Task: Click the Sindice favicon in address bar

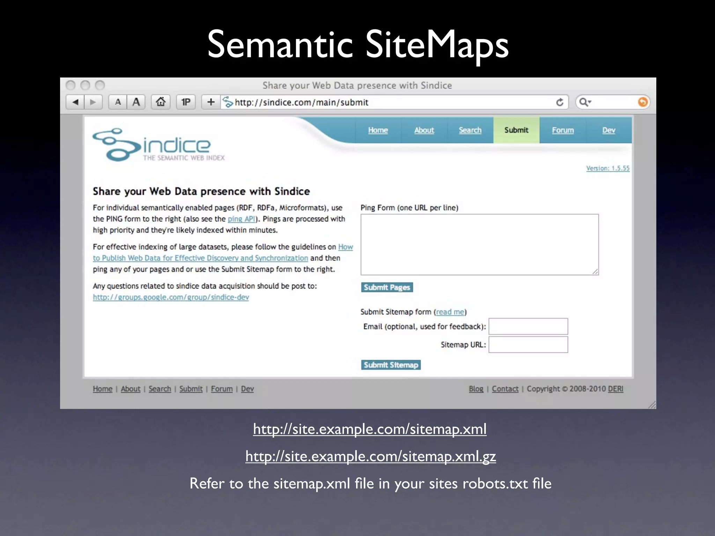Action: 228,102
